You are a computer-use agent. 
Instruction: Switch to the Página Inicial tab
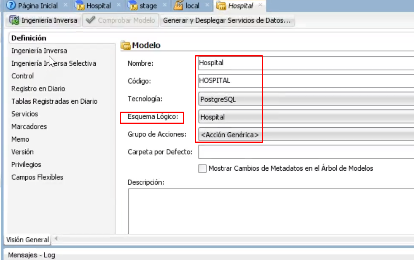38,5
